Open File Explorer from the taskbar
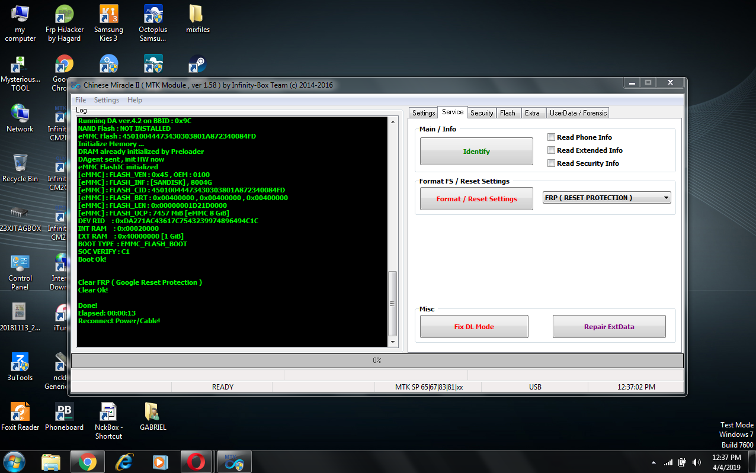Viewport: 756px width, 473px height. tap(52, 461)
